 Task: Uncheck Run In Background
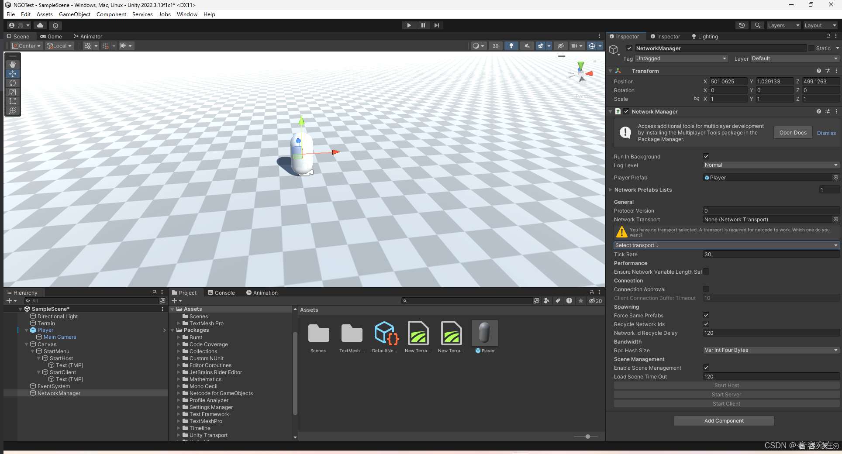coord(706,156)
